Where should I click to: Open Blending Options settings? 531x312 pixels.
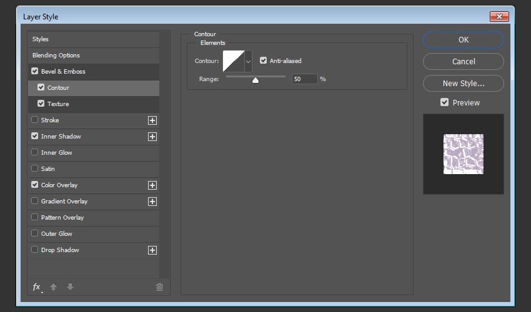(x=94, y=56)
